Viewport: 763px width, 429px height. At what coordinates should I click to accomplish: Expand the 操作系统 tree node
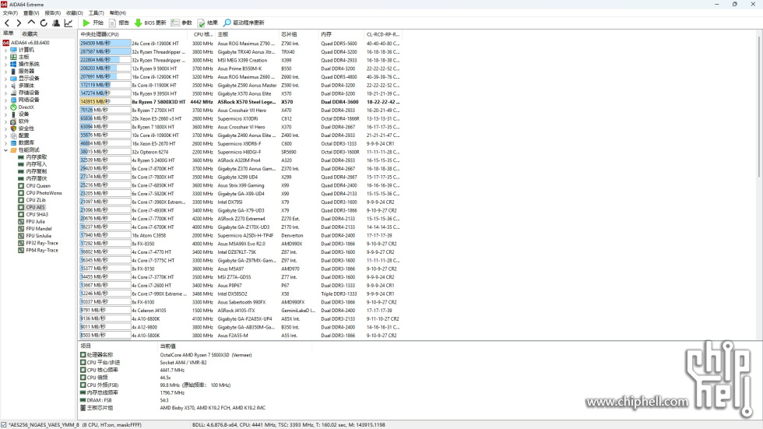(x=6, y=64)
